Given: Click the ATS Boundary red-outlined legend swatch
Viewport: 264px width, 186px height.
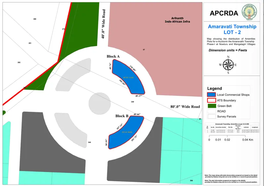Looking at the screenshot, I should coord(211,100).
